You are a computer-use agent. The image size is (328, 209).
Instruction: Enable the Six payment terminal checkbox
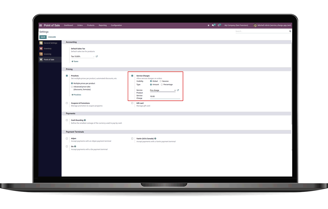point(67,147)
